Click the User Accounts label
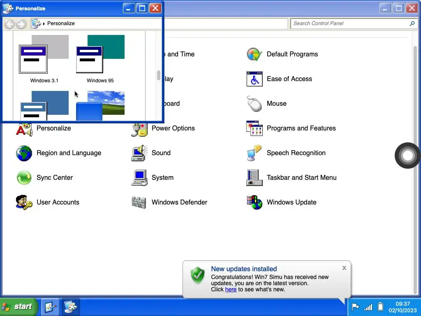Image resolution: width=421 pixels, height=316 pixels. pyautogui.click(x=58, y=202)
